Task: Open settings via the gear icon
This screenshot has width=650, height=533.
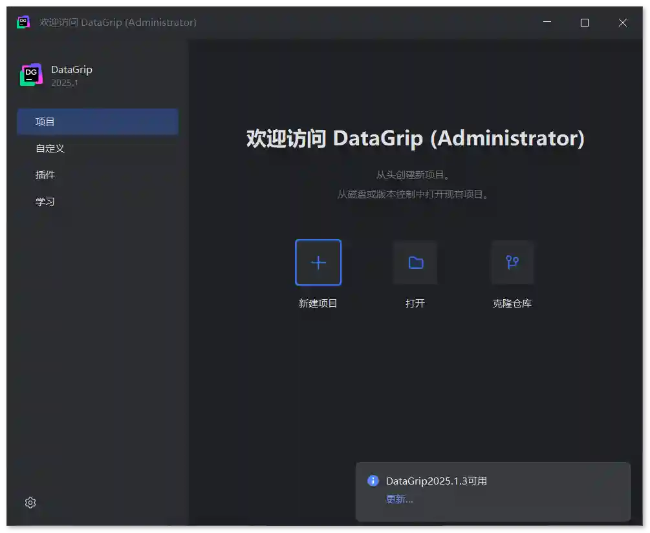Action: [x=30, y=503]
